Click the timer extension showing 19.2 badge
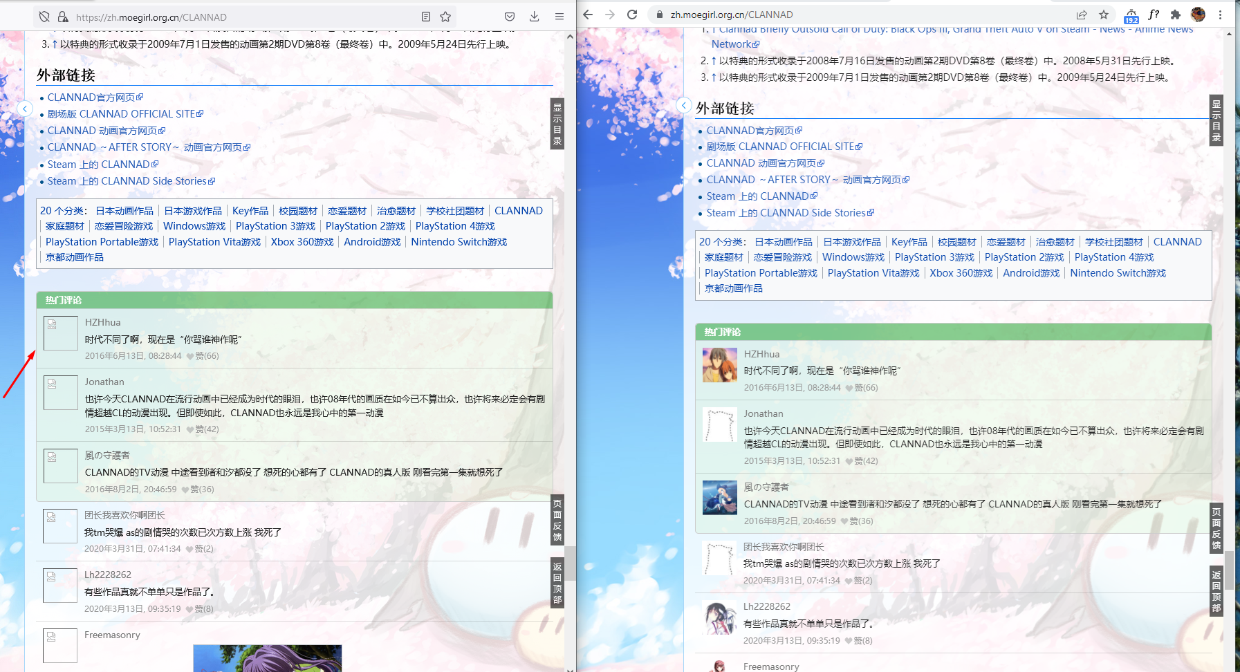Image resolution: width=1240 pixels, height=672 pixels. 1131,14
